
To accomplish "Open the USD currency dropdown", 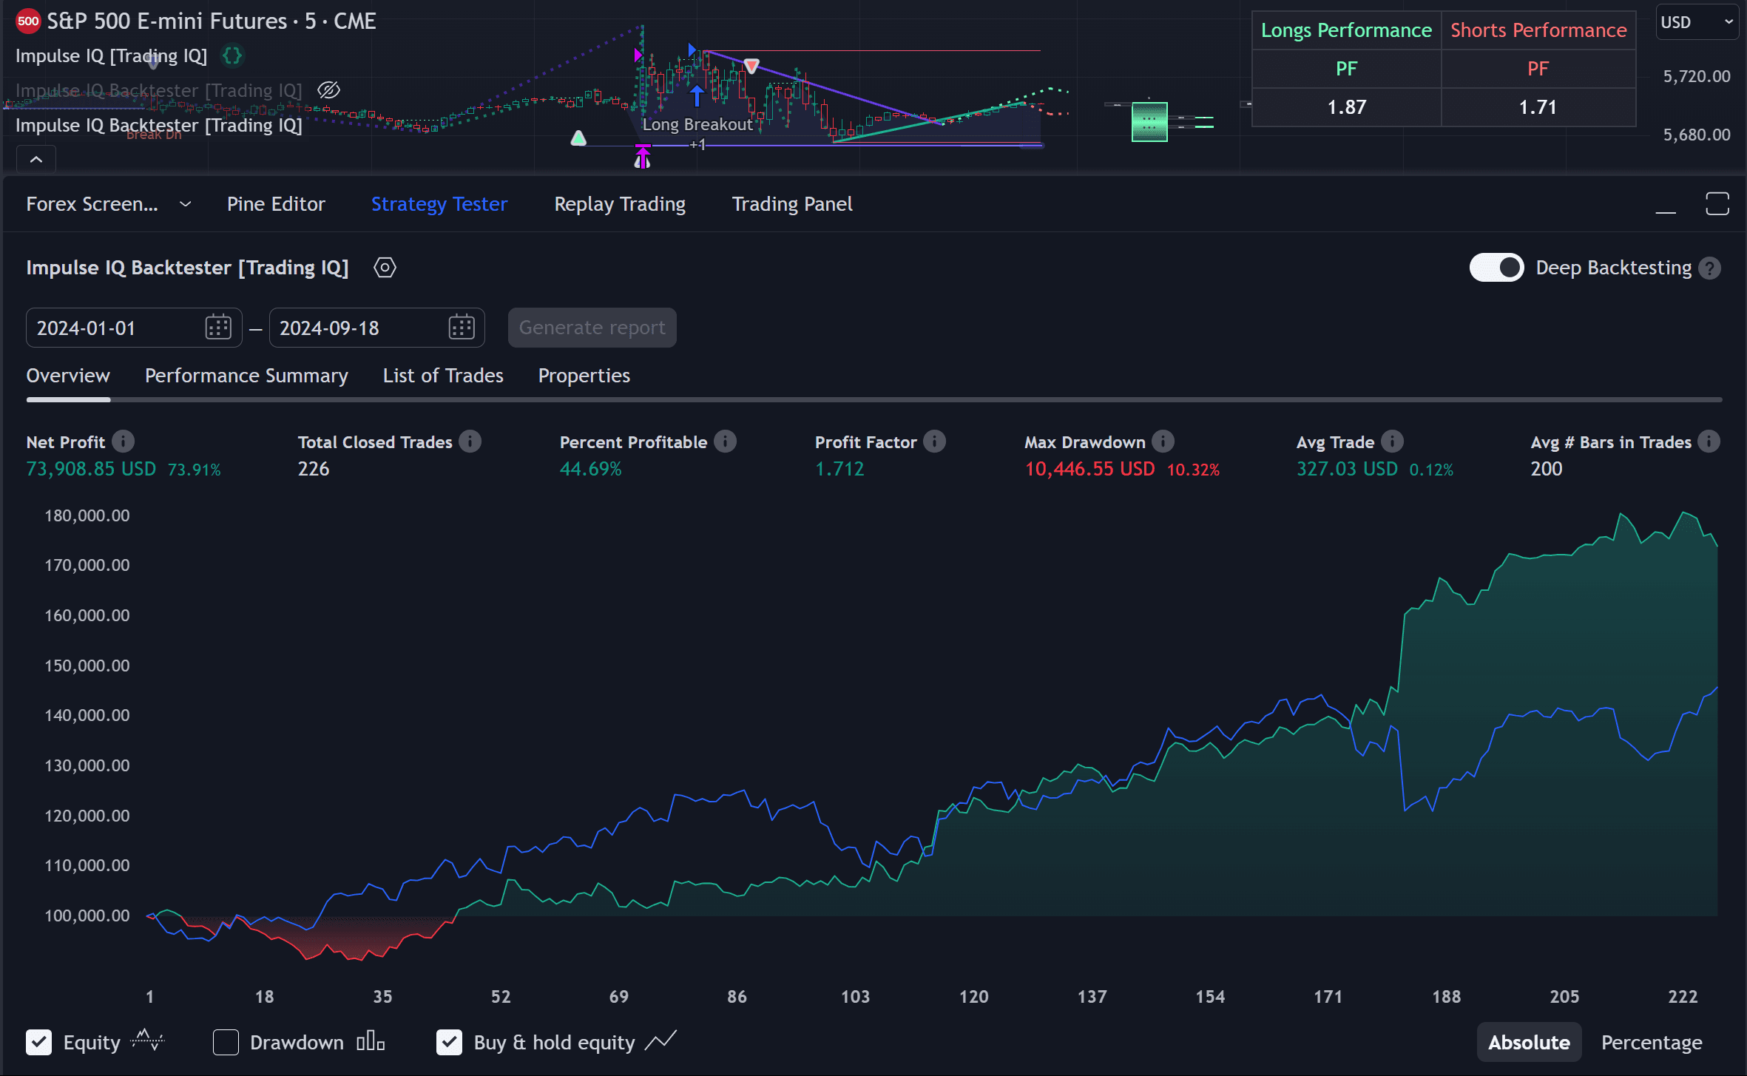I will pyautogui.click(x=1696, y=22).
